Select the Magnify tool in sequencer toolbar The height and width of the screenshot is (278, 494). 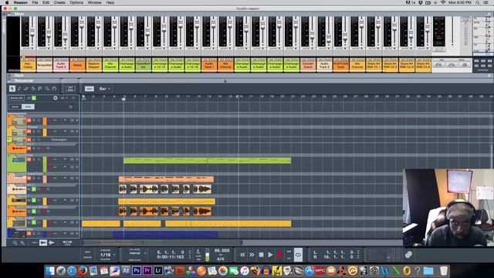click(47, 89)
